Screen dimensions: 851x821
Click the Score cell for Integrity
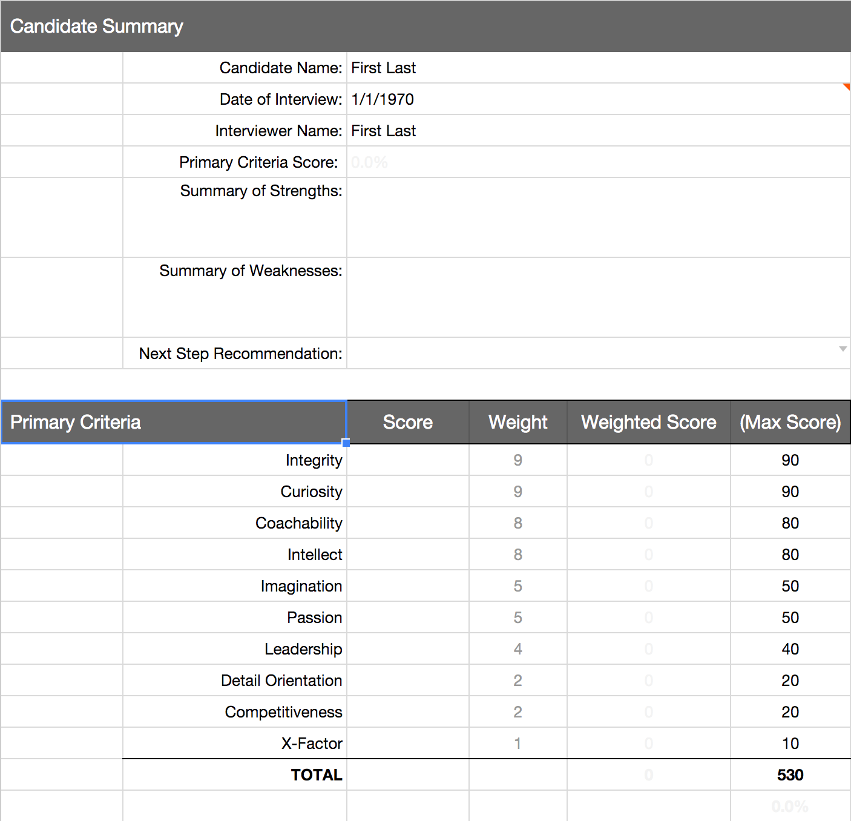point(408,460)
